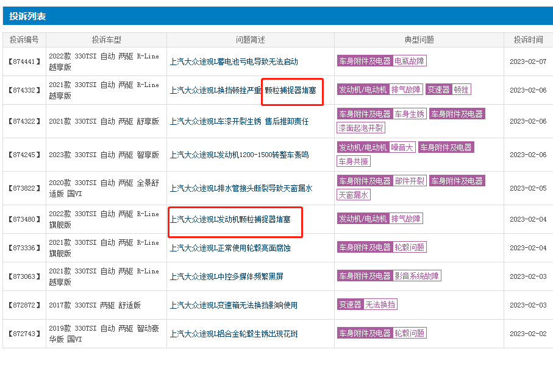Open complaint 铝合金轮毂生锈出现花斑

coord(234,334)
